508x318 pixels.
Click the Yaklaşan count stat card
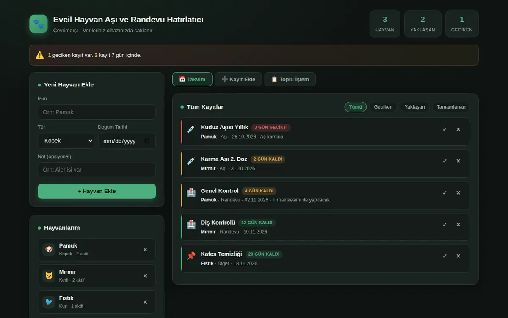pos(422,24)
